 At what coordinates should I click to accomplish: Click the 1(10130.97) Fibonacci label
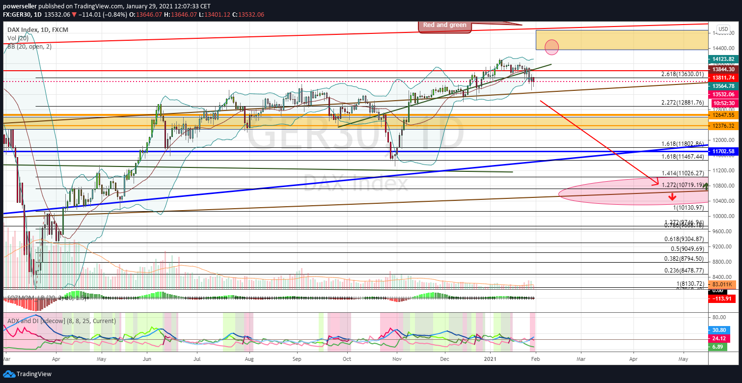click(x=689, y=208)
